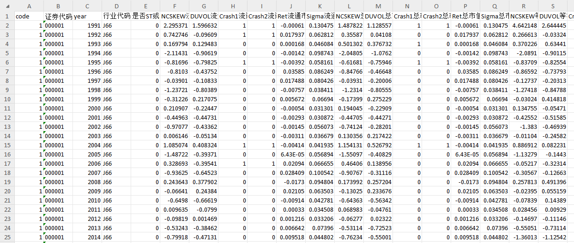The width and height of the screenshot is (574, 243).
Task: Click cell with value 0.886912
Action: tap(524, 145)
